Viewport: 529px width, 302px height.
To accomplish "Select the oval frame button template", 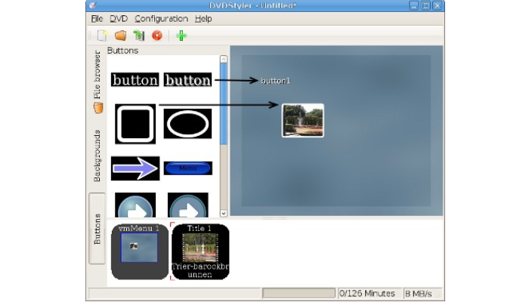I will tap(187, 124).
